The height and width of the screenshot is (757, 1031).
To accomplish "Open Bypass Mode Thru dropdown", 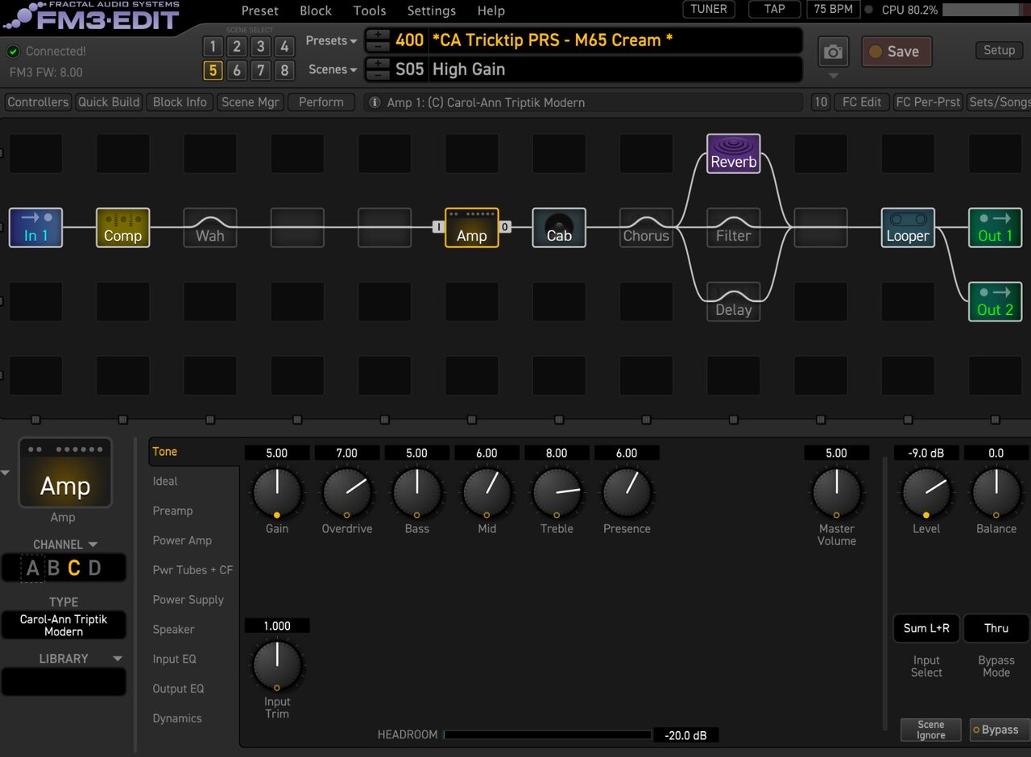I will (x=996, y=628).
